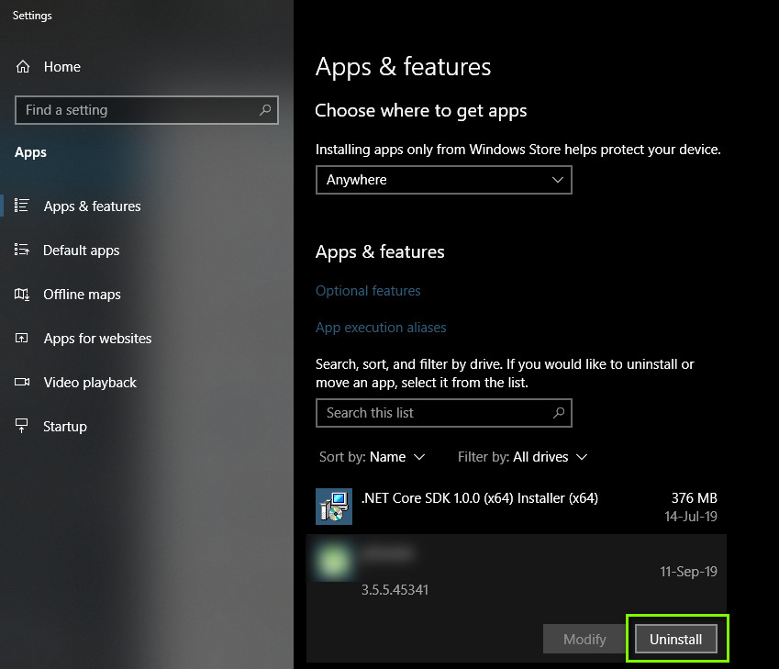Click the Startup sidebar icon
The width and height of the screenshot is (779, 669).
(21, 426)
